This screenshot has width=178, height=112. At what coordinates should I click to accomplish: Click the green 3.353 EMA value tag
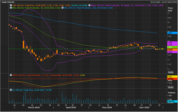tap(172, 47)
